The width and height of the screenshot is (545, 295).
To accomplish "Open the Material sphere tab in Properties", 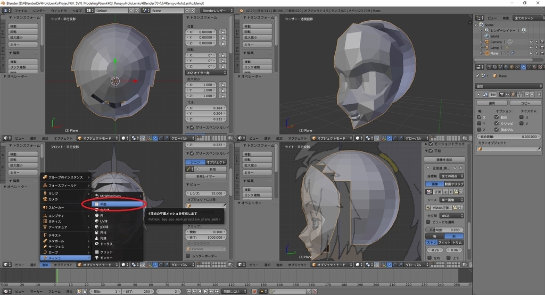I will 534,67.
